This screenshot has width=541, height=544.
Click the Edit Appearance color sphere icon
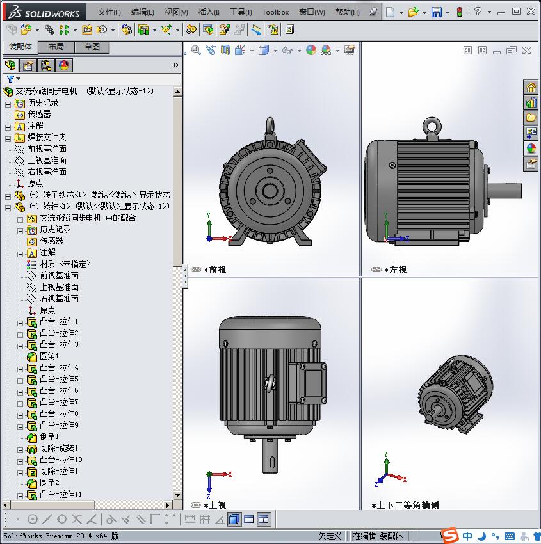pos(311,51)
